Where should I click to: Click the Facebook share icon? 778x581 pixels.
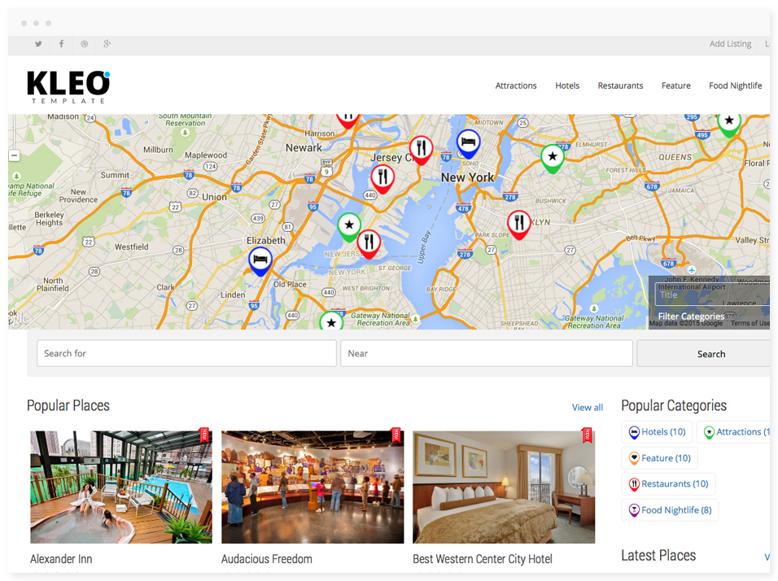[x=61, y=43]
